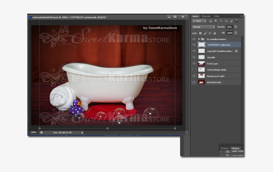Viewport: 273px width, 172px height.
Task: Switch to the Actions tab
Action: (x=224, y=148)
